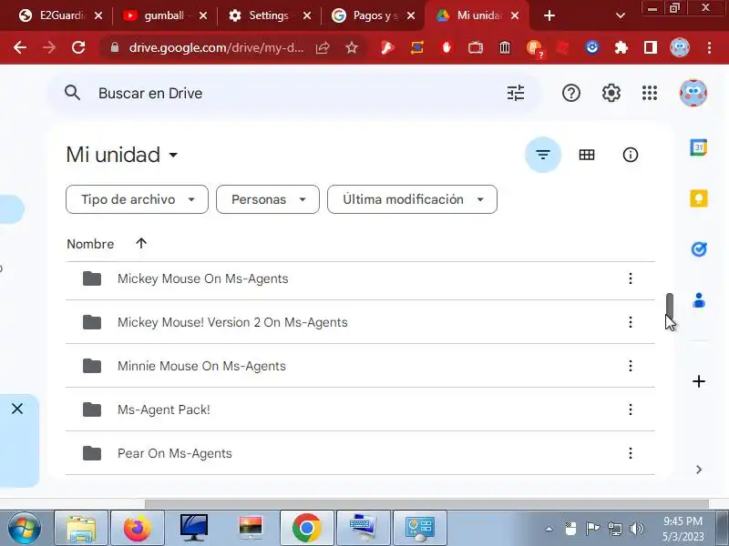Click the horizontal scrollbar at page bottom
The height and width of the screenshot is (546, 729).
point(426,504)
